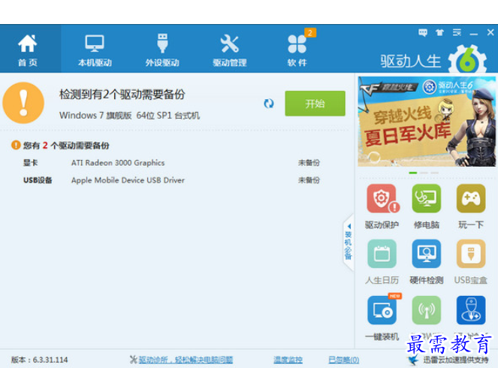
Task: Open the blue doctor figure tool
Action: point(471,310)
